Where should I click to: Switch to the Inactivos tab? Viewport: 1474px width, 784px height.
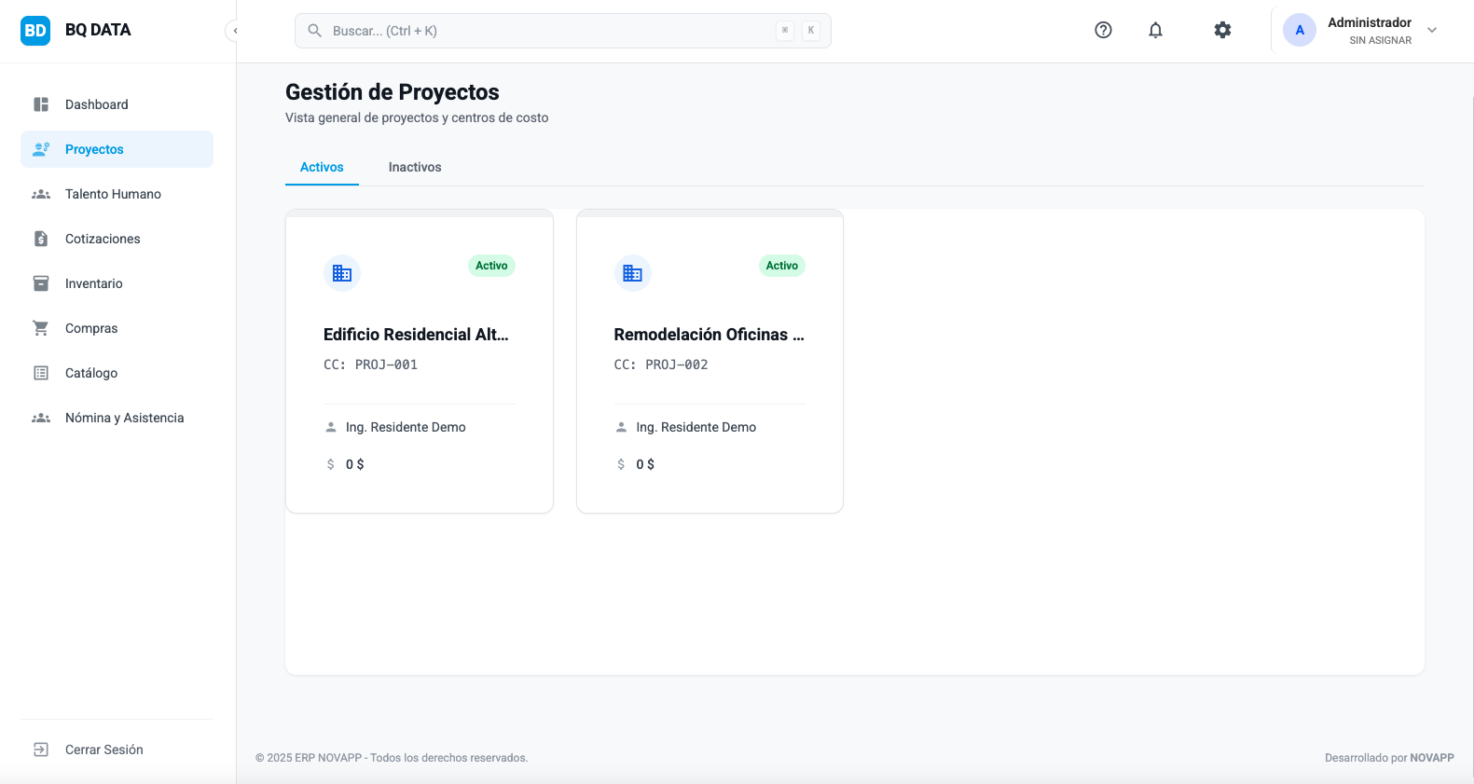click(x=415, y=167)
